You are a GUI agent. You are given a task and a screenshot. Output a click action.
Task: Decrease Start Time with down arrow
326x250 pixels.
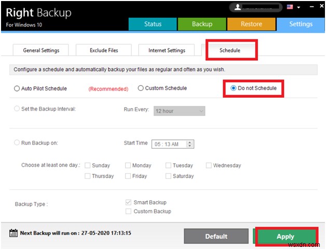click(189, 146)
